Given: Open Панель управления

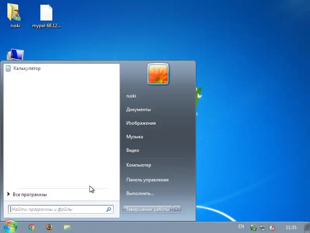Looking at the screenshot, I should tap(147, 180).
